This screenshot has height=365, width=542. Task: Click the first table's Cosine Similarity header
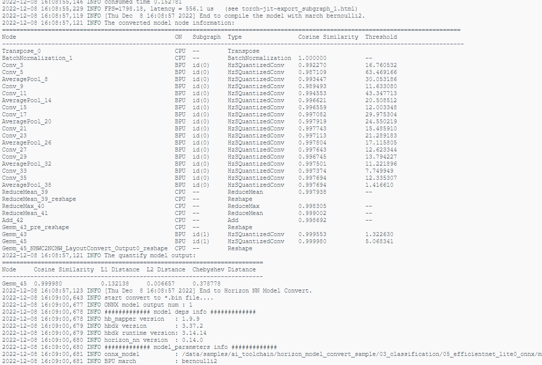(328, 37)
